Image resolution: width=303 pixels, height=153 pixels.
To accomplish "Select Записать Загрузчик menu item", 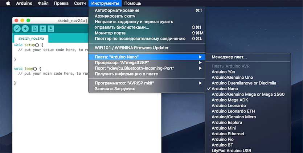I will coord(115,88).
